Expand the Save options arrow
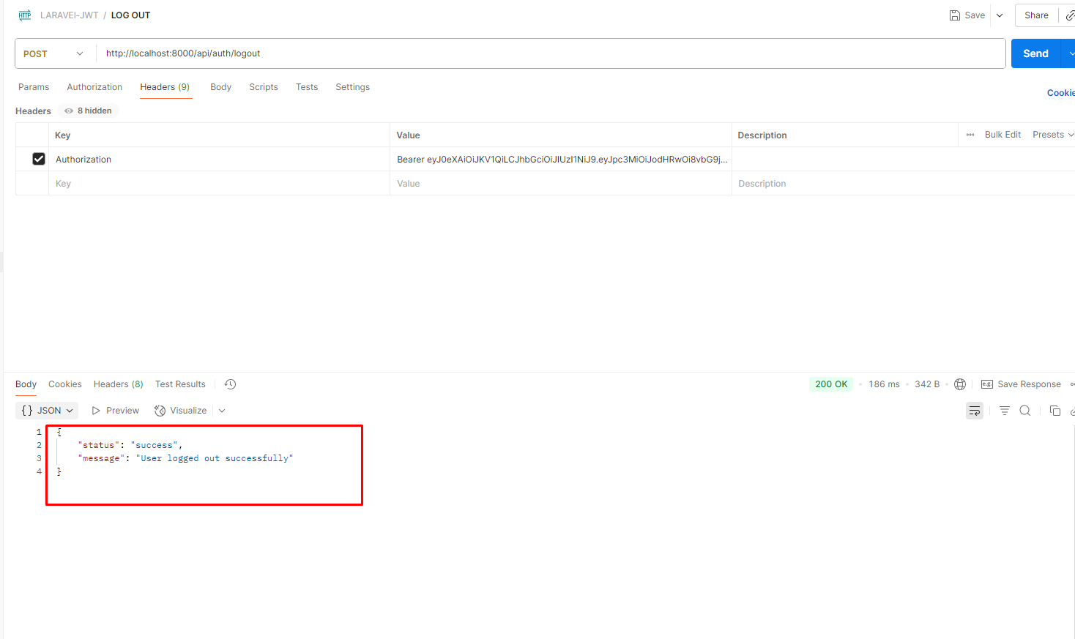This screenshot has width=1075, height=639. (x=1000, y=15)
